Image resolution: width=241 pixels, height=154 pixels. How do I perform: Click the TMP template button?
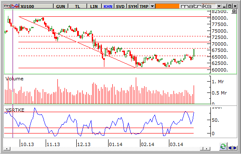(x=144, y=6)
